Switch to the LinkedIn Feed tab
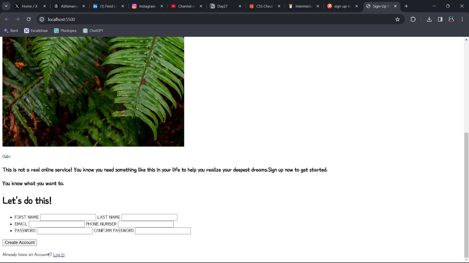This screenshot has height=263, width=469. (109, 6)
